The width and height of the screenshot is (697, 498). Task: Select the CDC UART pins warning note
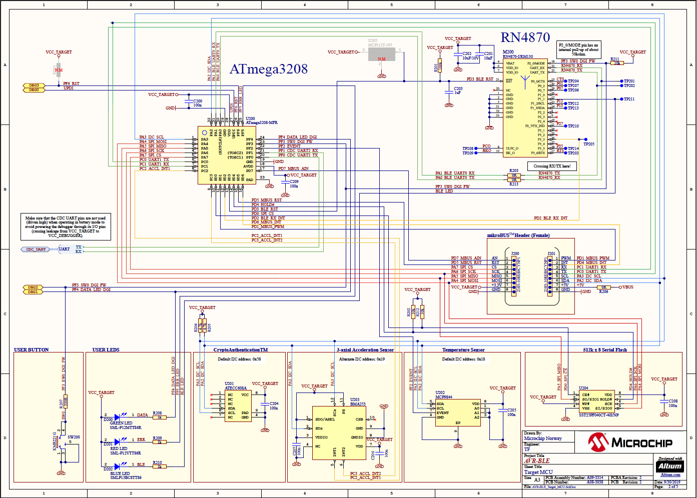(66, 226)
